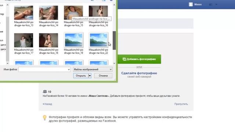The width and height of the screenshot is (235, 132).
Task: Click the file list scrollbar up arrow
Action: pyautogui.click(x=114, y=5)
